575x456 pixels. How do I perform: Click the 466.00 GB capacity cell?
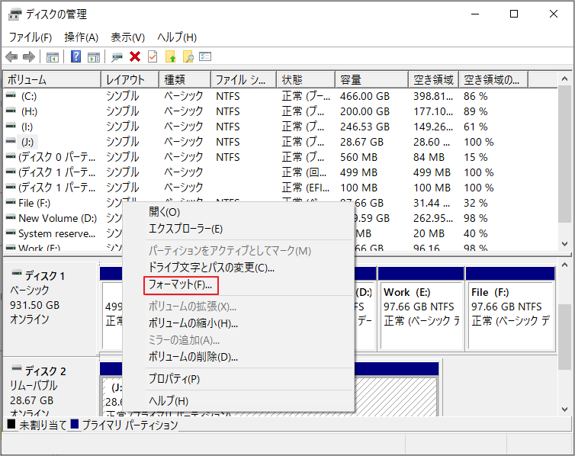(365, 96)
